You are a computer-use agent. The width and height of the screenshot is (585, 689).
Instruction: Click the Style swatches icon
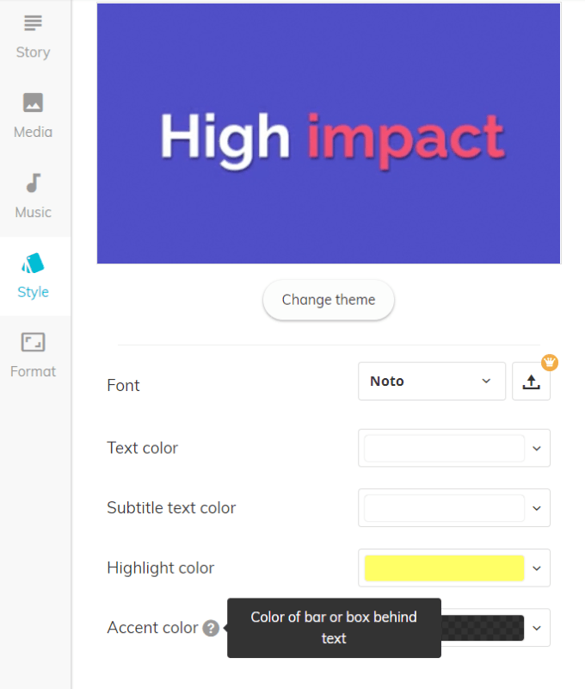33,263
